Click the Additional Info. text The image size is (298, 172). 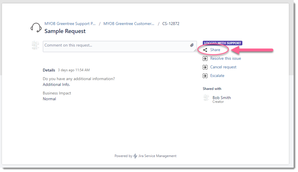tap(57, 84)
